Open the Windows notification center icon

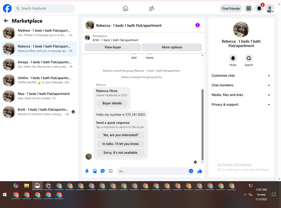(274, 195)
